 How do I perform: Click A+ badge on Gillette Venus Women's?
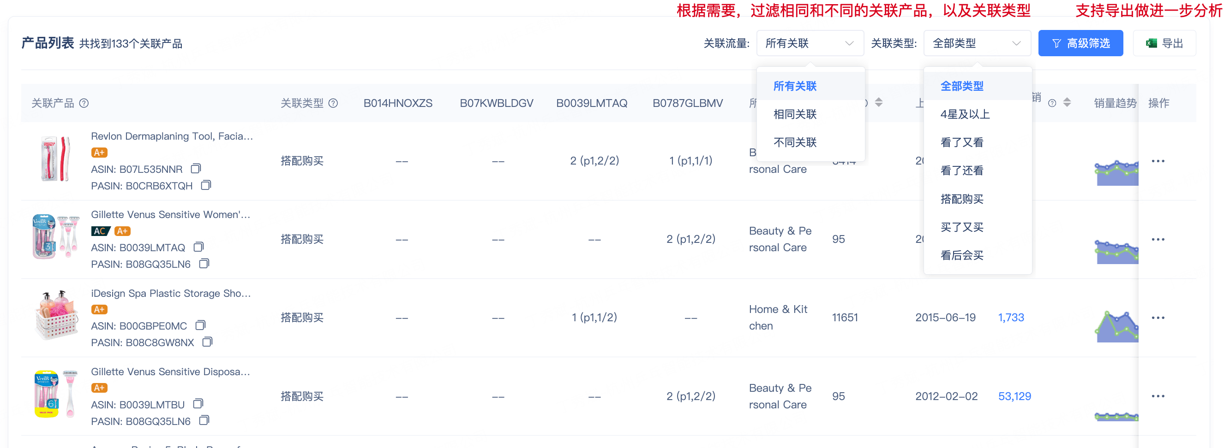pos(123,231)
